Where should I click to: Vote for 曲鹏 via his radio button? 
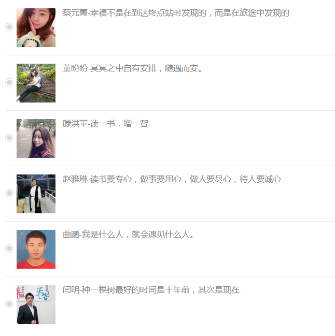click(9, 249)
